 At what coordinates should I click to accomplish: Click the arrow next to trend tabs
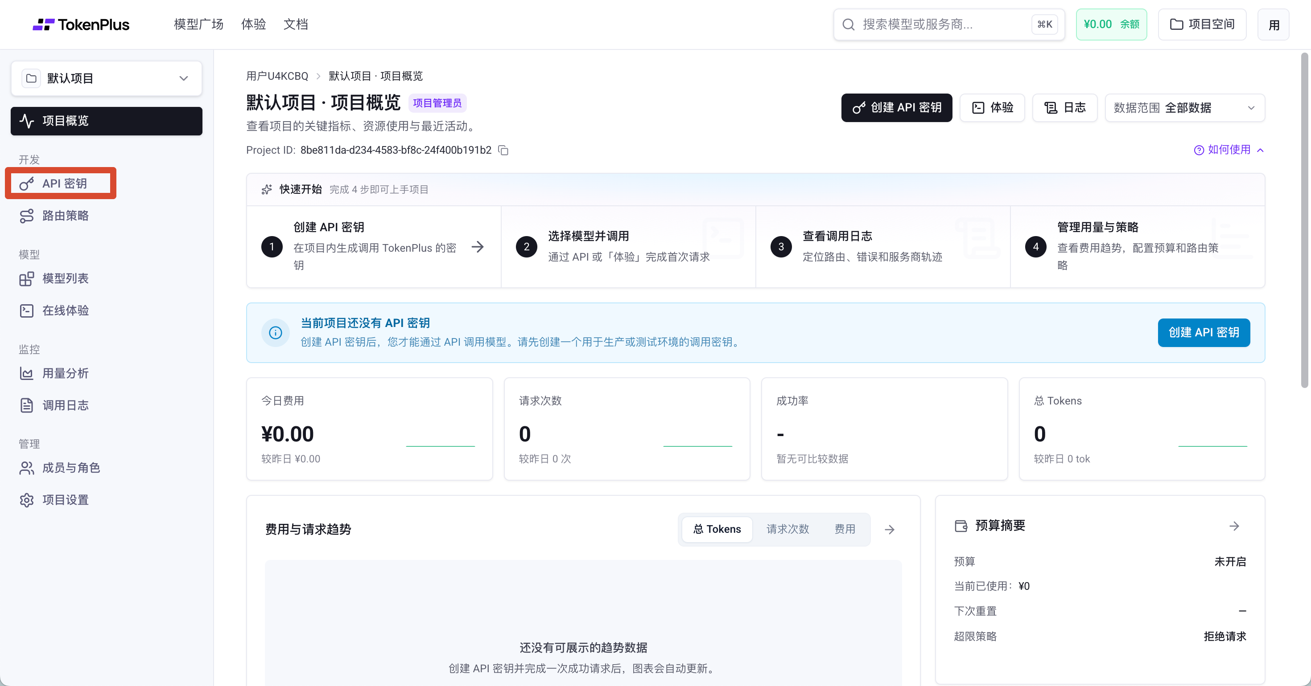point(890,530)
